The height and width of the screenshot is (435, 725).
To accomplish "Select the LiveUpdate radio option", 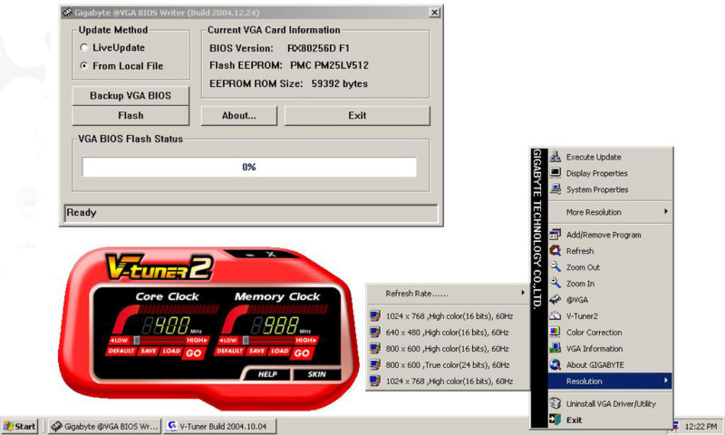I will [x=84, y=47].
